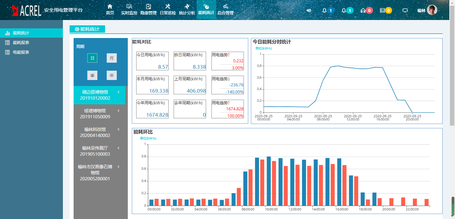The width and height of the screenshot is (455, 219).
Task: Expand the 榆林科技馆 chevron
Action: pyautogui.click(x=118, y=129)
